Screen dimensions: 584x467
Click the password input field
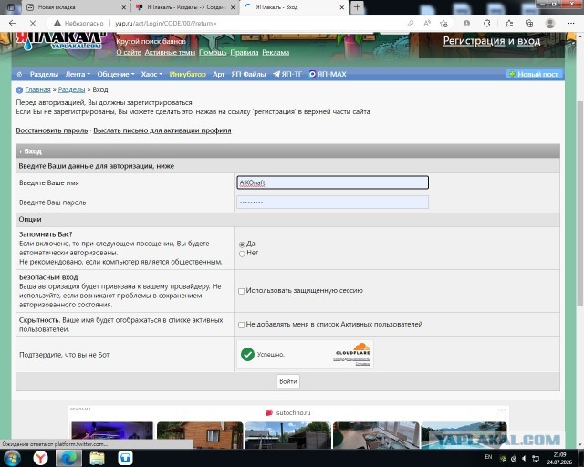coord(332,202)
